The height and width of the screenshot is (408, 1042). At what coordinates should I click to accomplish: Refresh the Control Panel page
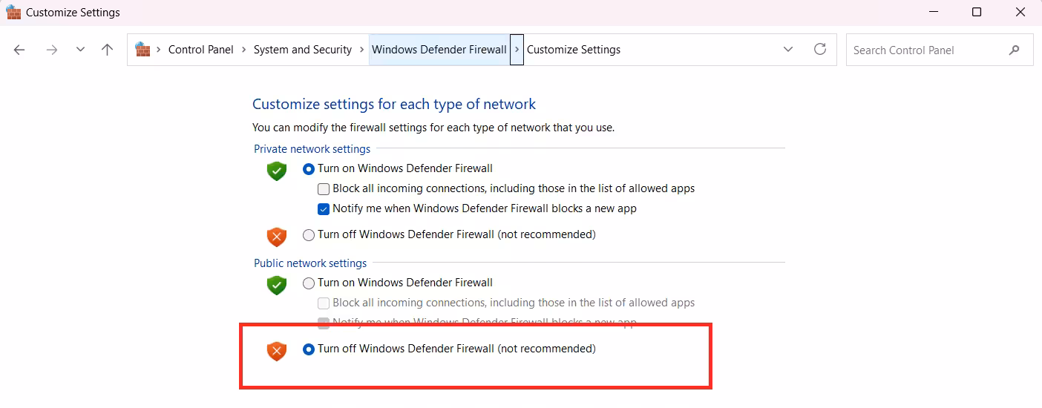tap(820, 49)
